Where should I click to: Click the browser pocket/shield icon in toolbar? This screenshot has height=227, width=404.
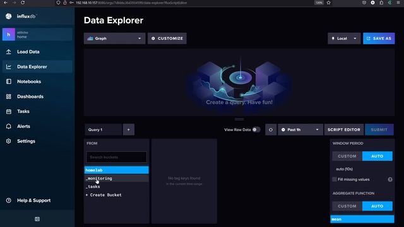pos(364,3)
